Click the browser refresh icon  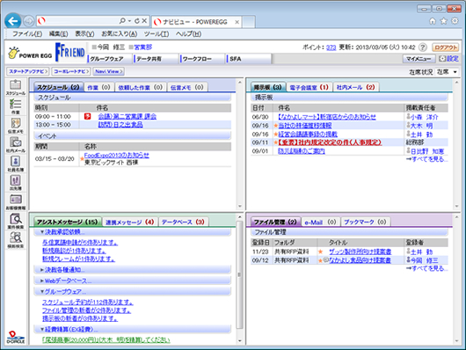[136, 21]
